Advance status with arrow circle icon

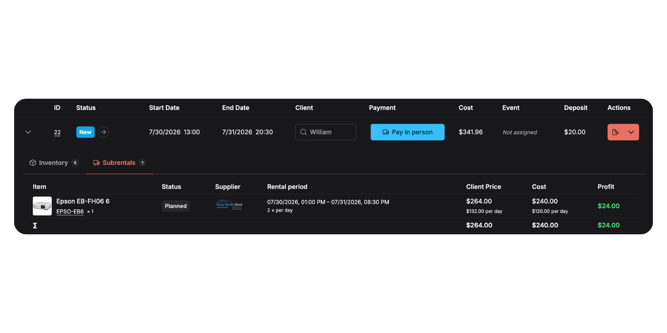tap(103, 132)
